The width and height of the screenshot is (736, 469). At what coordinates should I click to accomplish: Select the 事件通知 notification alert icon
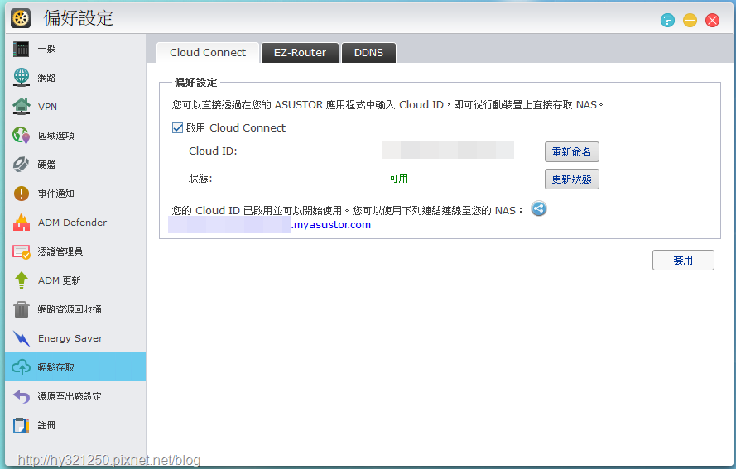22,194
